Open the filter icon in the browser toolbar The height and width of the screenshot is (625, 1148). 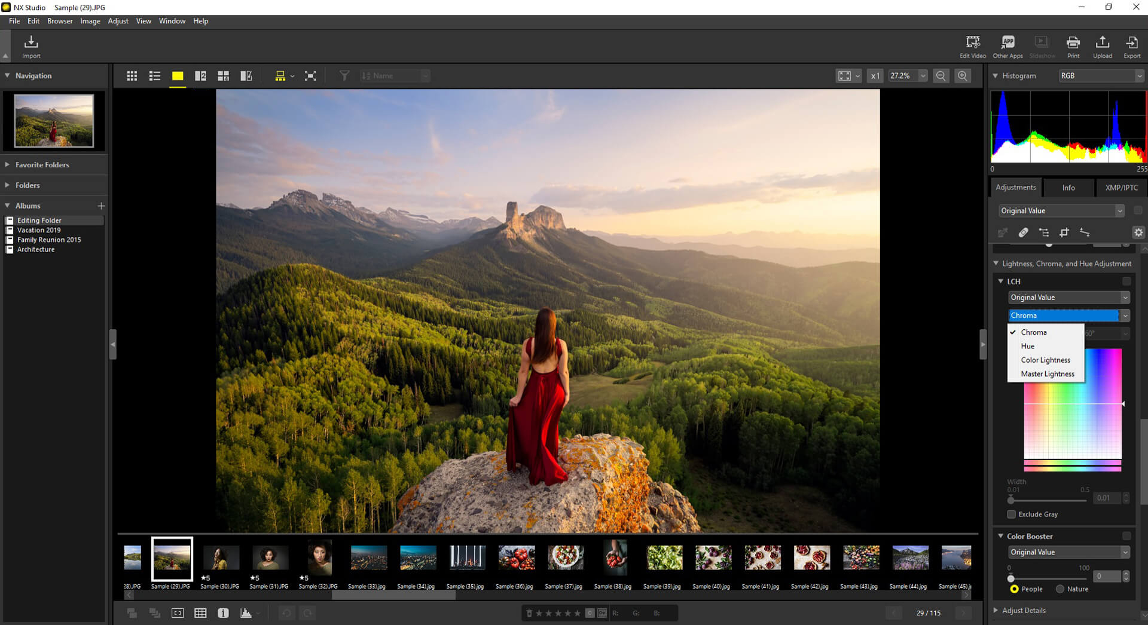pos(344,75)
